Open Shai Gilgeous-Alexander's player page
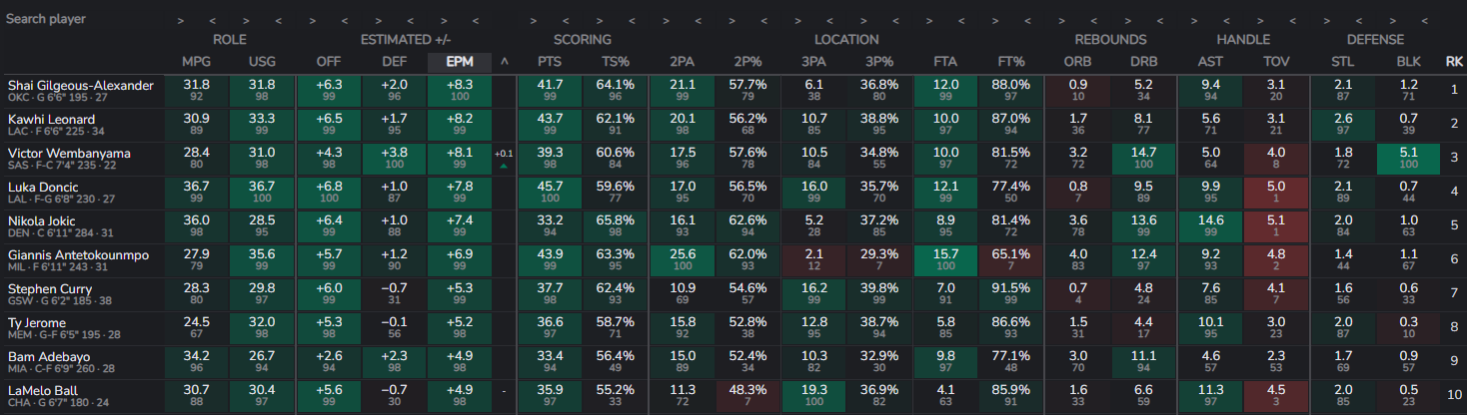 click(x=80, y=86)
